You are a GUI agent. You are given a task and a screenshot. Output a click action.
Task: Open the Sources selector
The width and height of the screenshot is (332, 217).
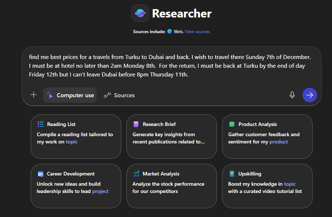click(119, 95)
